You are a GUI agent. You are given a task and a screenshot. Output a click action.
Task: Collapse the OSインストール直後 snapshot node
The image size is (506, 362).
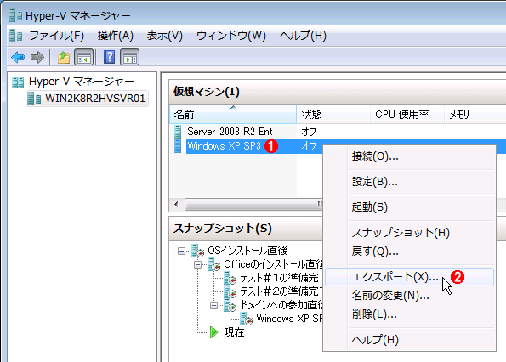182,251
